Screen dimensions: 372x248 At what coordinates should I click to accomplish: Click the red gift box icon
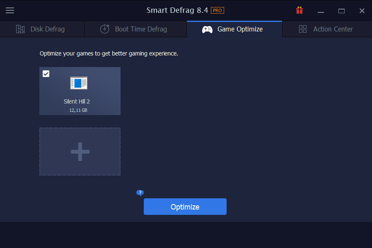(300, 10)
